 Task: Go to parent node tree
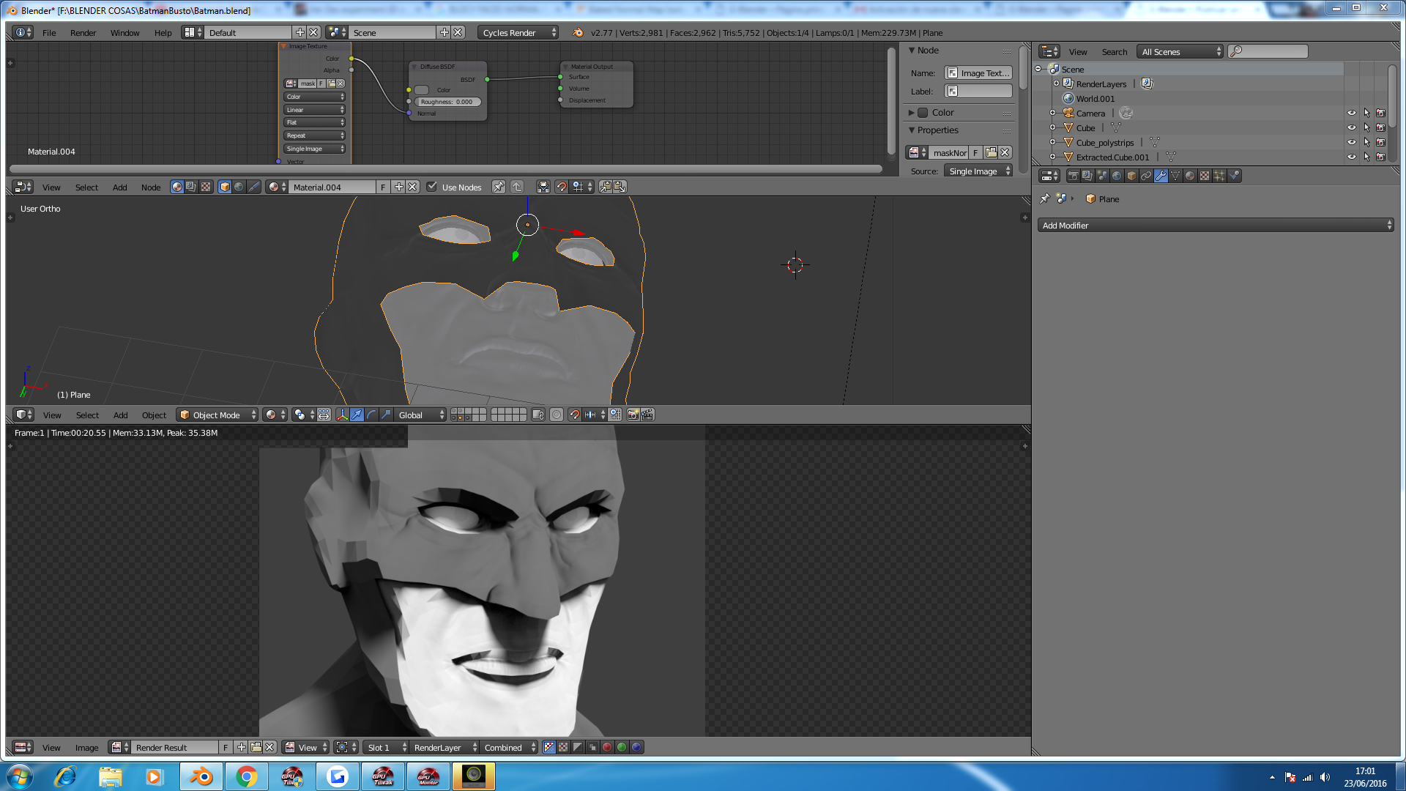click(517, 187)
